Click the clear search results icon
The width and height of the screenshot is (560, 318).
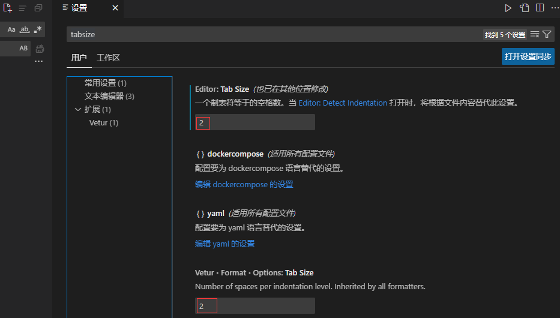(x=22, y=8)
